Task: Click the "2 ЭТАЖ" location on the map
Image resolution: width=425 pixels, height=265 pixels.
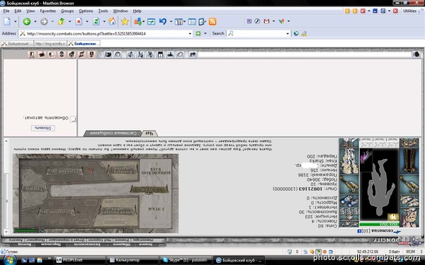Action: pyautogui.click(x=149, y=189)
